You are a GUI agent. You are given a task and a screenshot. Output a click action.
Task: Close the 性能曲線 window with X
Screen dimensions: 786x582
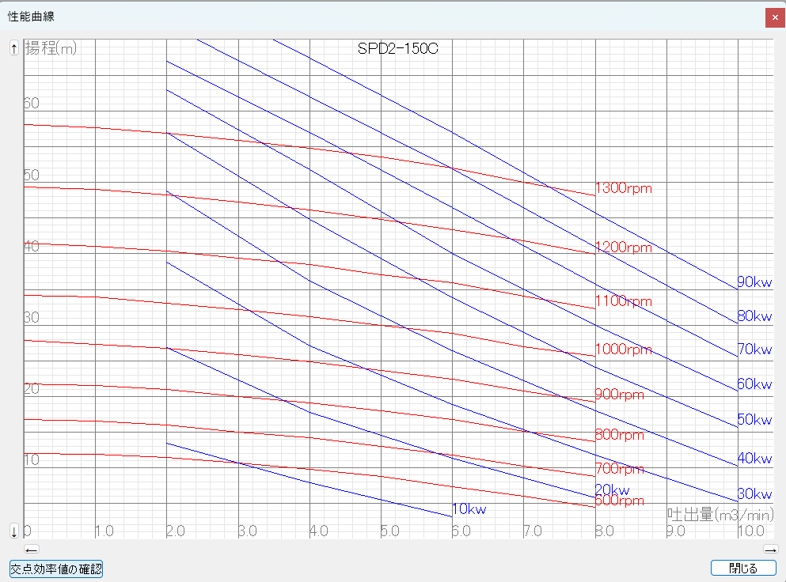pos(775,17)
